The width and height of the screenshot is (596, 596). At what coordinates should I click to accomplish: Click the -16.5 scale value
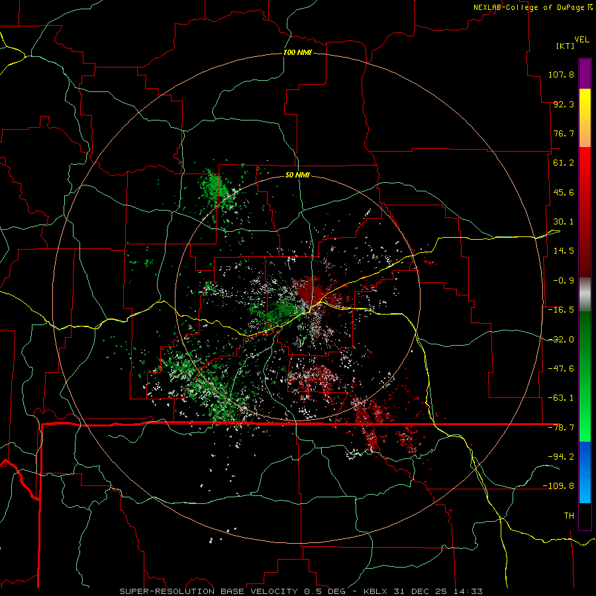[x=561, y=310]
